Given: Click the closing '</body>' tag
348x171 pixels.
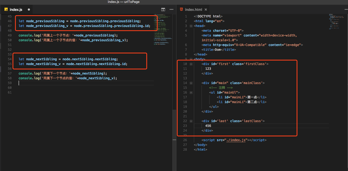Looking at the screenshot, I should click(200, 145).
